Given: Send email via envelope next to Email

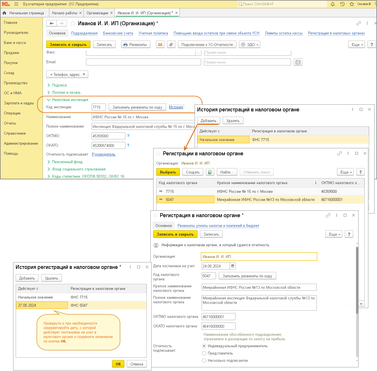Looking at the screenshot, I should point(298,62).
